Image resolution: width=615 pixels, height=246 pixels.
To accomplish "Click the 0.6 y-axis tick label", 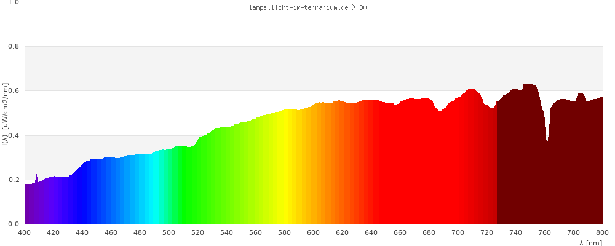I will (x=13, y=91).
